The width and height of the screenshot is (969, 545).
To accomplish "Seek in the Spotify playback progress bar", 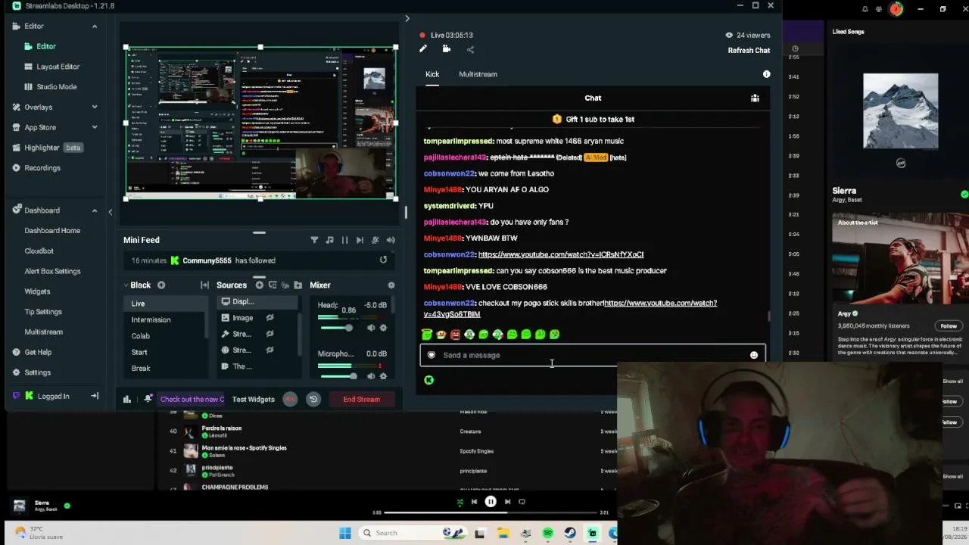I will [x=491, y=512].
